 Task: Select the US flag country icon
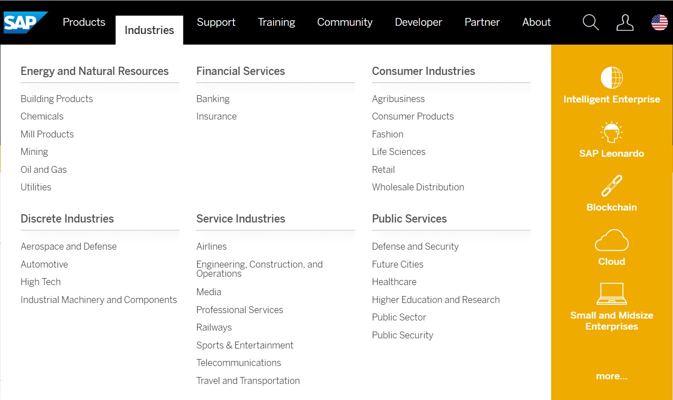click(659, 22)
